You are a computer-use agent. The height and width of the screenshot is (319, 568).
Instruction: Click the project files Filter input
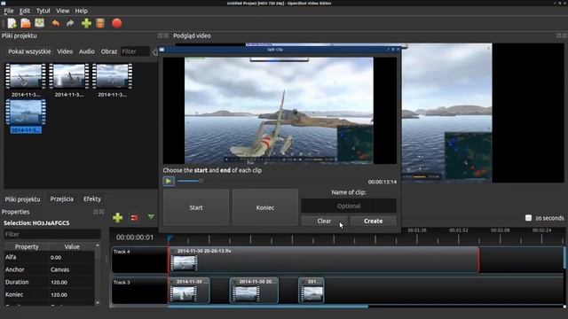[x=135, y=51]
